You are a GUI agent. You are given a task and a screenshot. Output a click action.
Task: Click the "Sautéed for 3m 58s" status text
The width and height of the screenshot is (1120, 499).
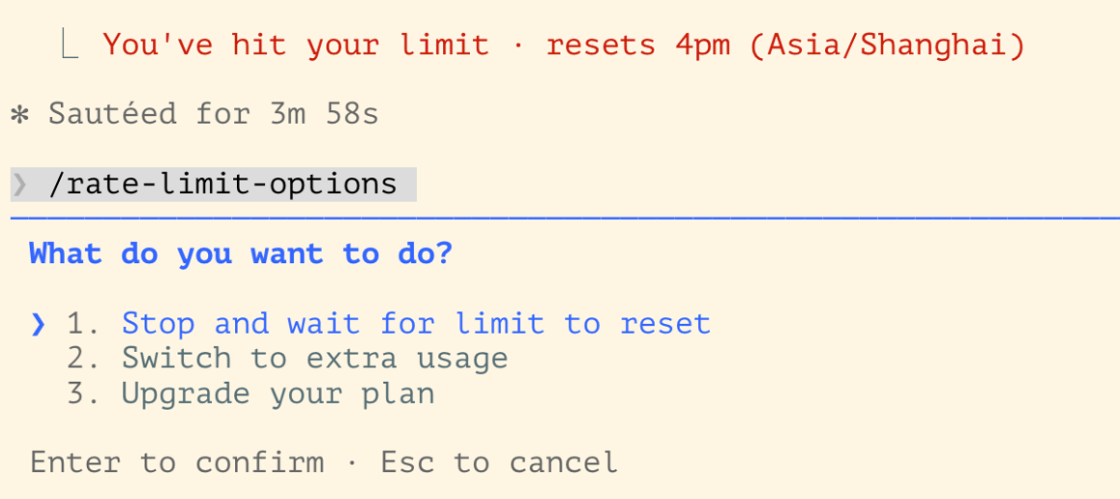point(213,115)
